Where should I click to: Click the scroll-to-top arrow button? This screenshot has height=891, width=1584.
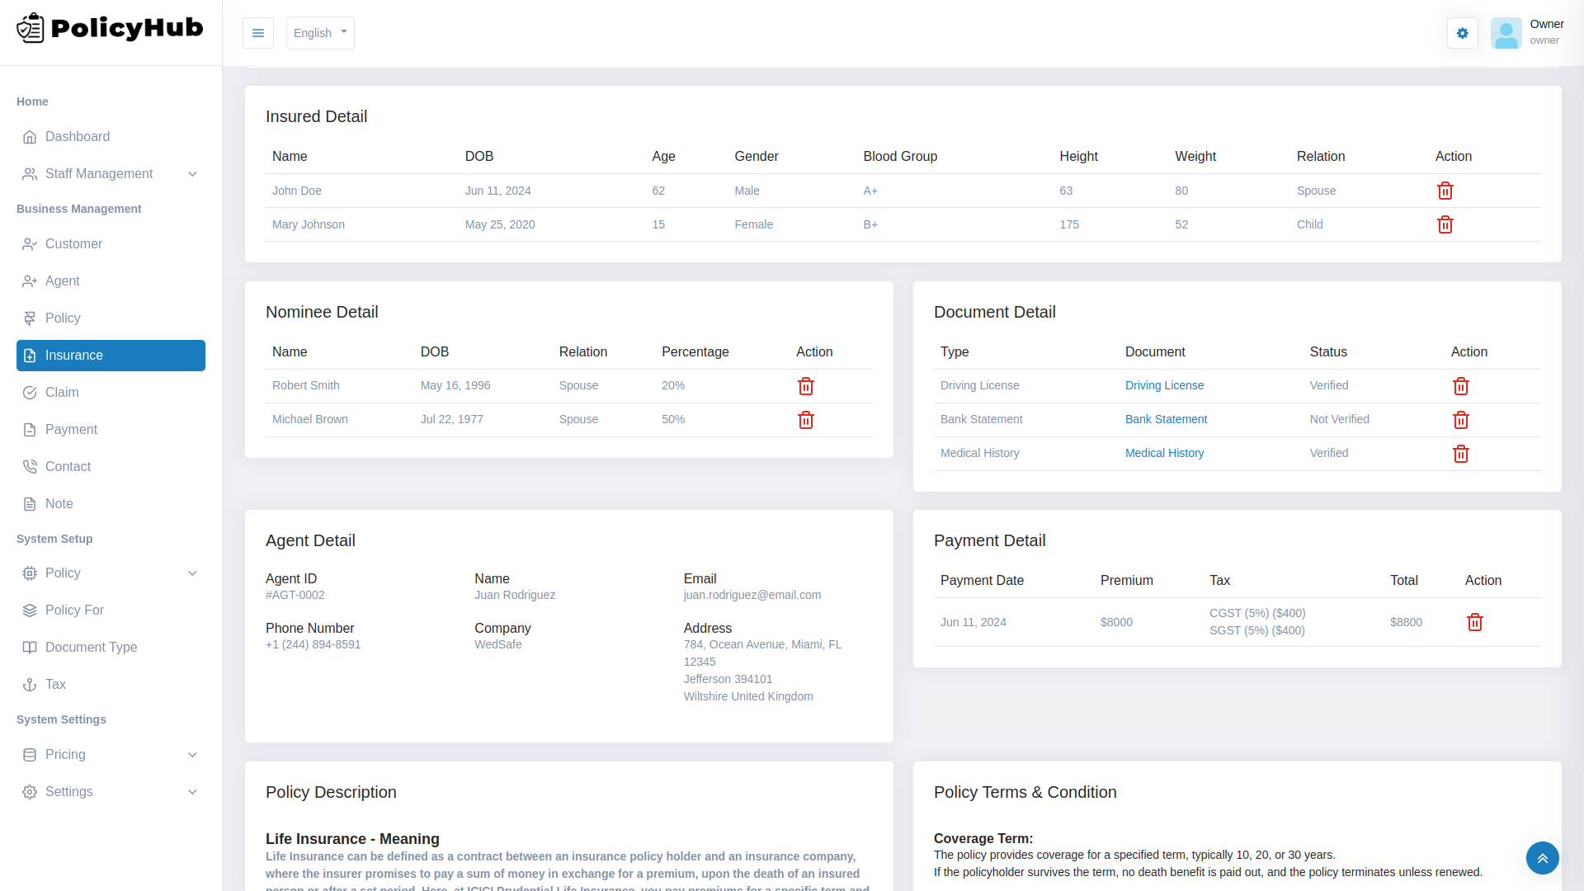[x=1542, y=858]
